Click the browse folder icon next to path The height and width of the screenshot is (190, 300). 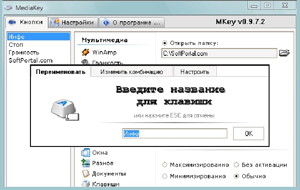point(284,53)
